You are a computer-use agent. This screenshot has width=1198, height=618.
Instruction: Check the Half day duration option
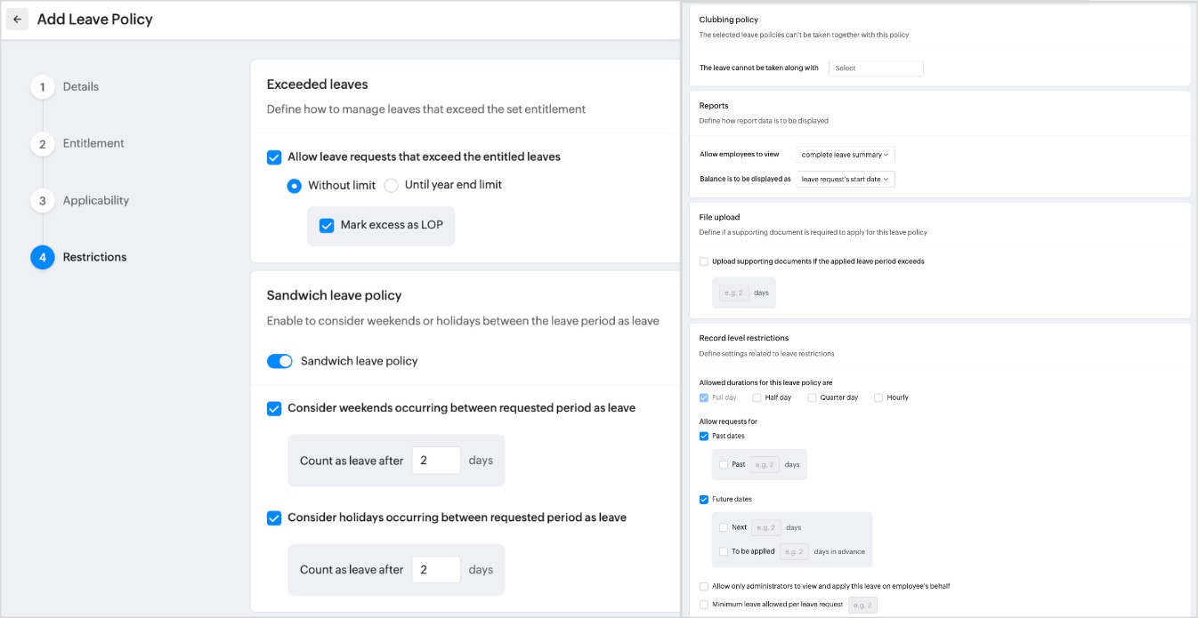coord(757,398)
